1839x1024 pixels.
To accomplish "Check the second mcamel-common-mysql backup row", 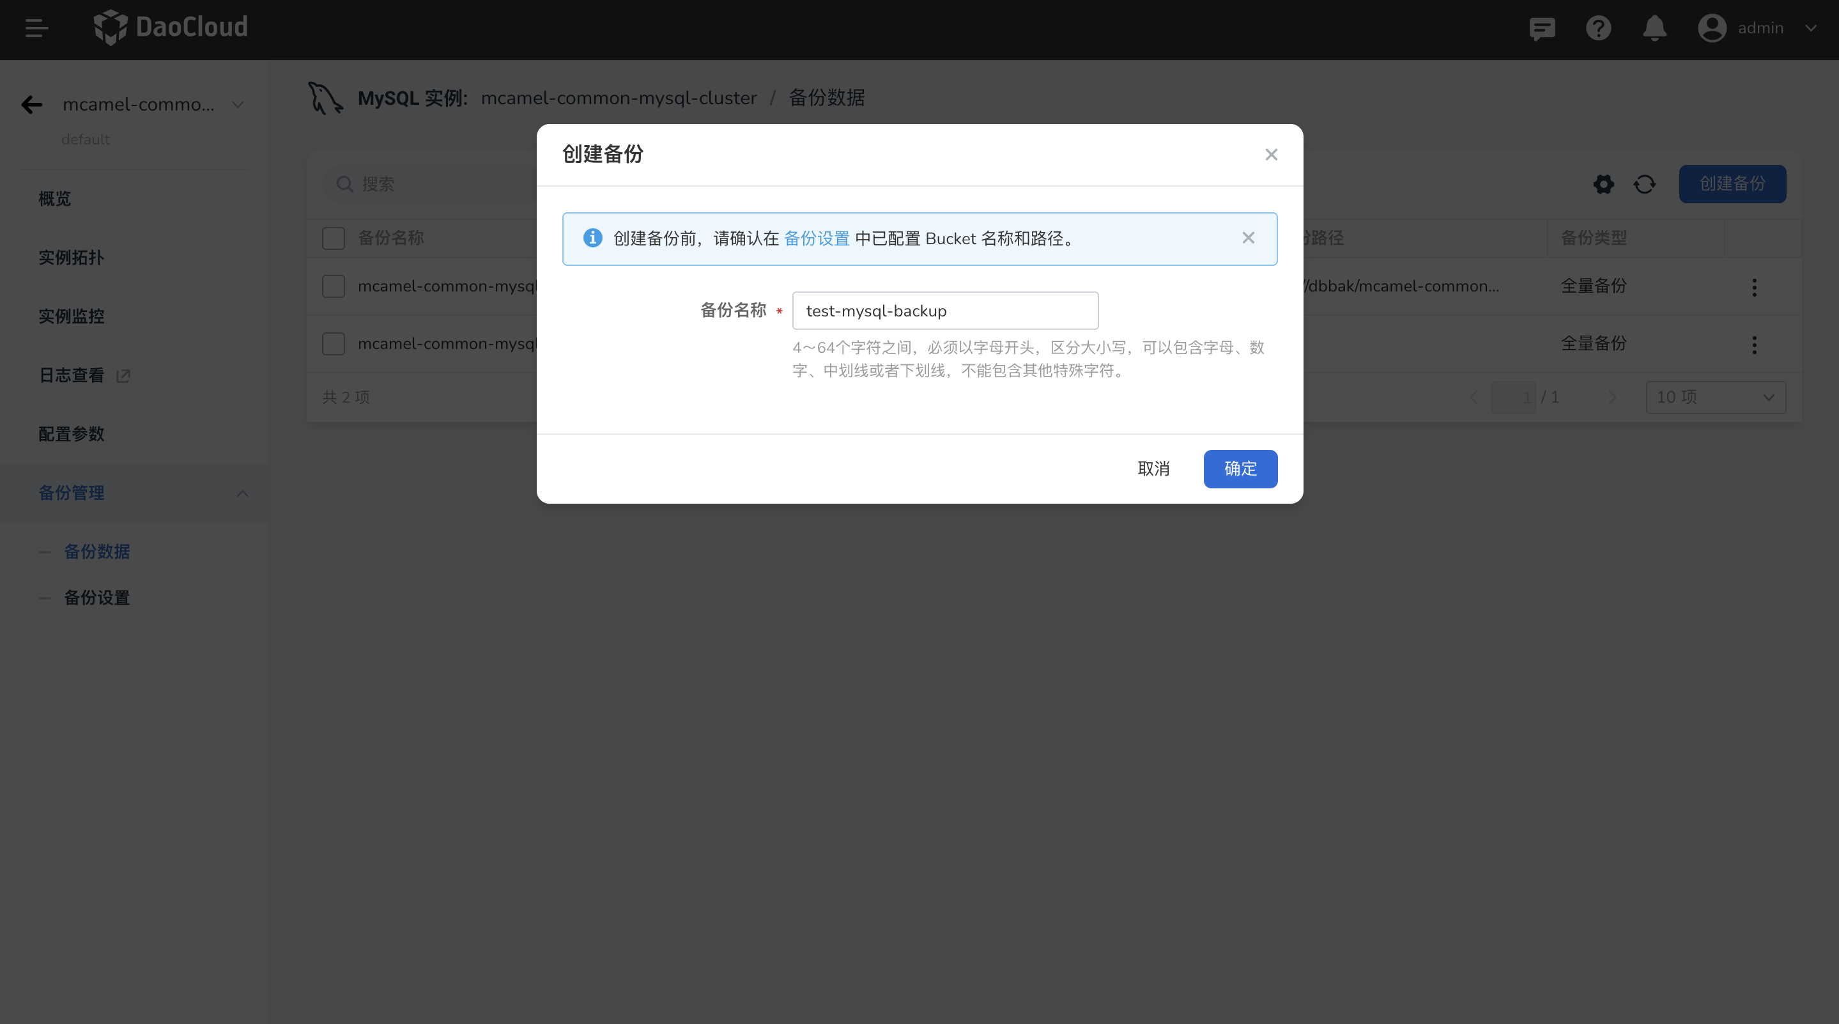I will tap(333, 343).
